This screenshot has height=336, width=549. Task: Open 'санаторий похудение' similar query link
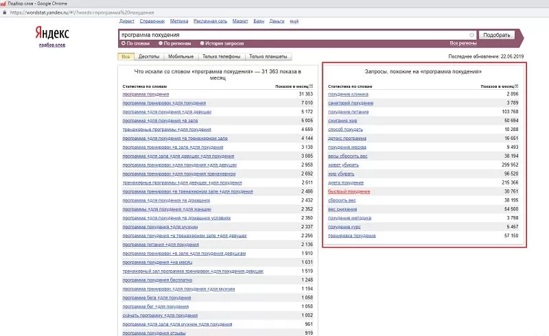click(x=351, y=103)
